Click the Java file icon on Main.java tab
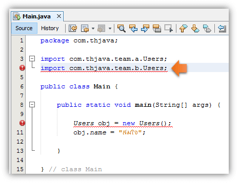This screenshot has height=185, width=239. pos(17,16)
